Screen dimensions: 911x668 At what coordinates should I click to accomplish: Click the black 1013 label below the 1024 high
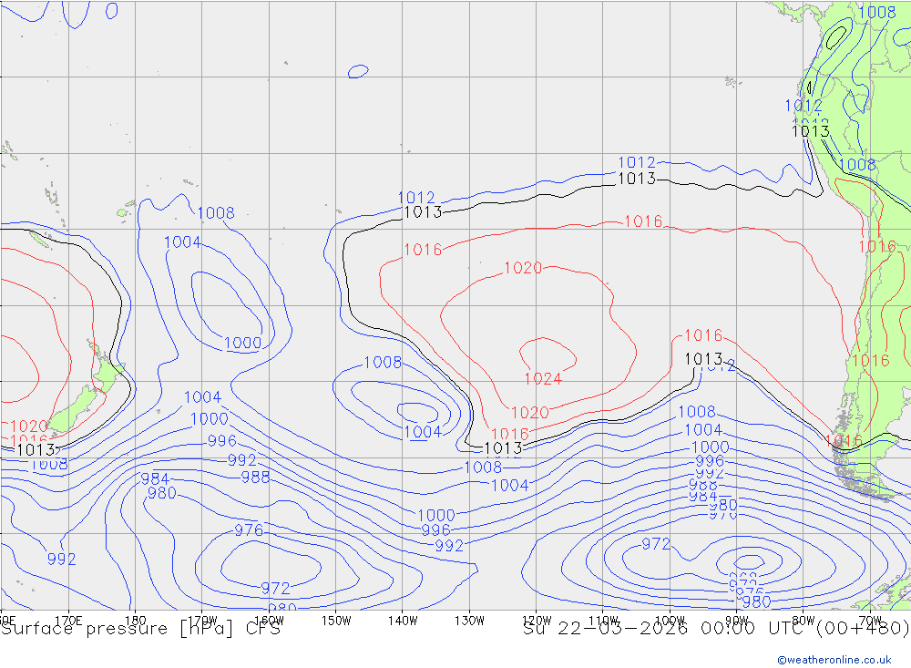click(x=502, y=448)
